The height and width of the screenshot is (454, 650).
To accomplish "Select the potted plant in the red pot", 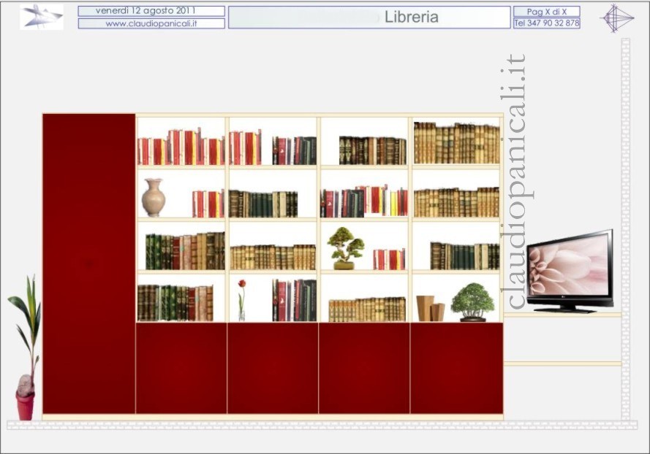I will click(26, 347).
